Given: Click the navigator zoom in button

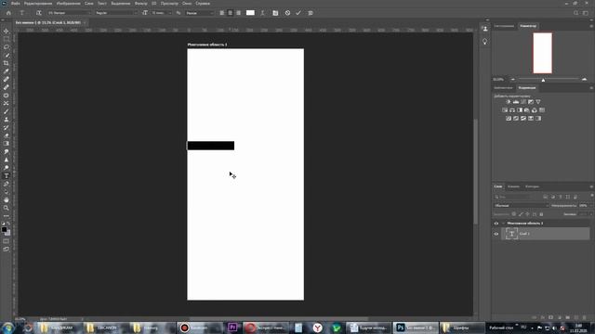Looking at the screenshot, I should pyautogui.click(x=585, y=80).
